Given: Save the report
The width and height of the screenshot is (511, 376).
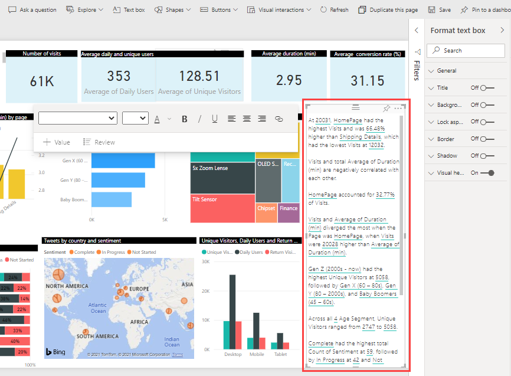Looking at the screenshot, I should coord(439,10).
